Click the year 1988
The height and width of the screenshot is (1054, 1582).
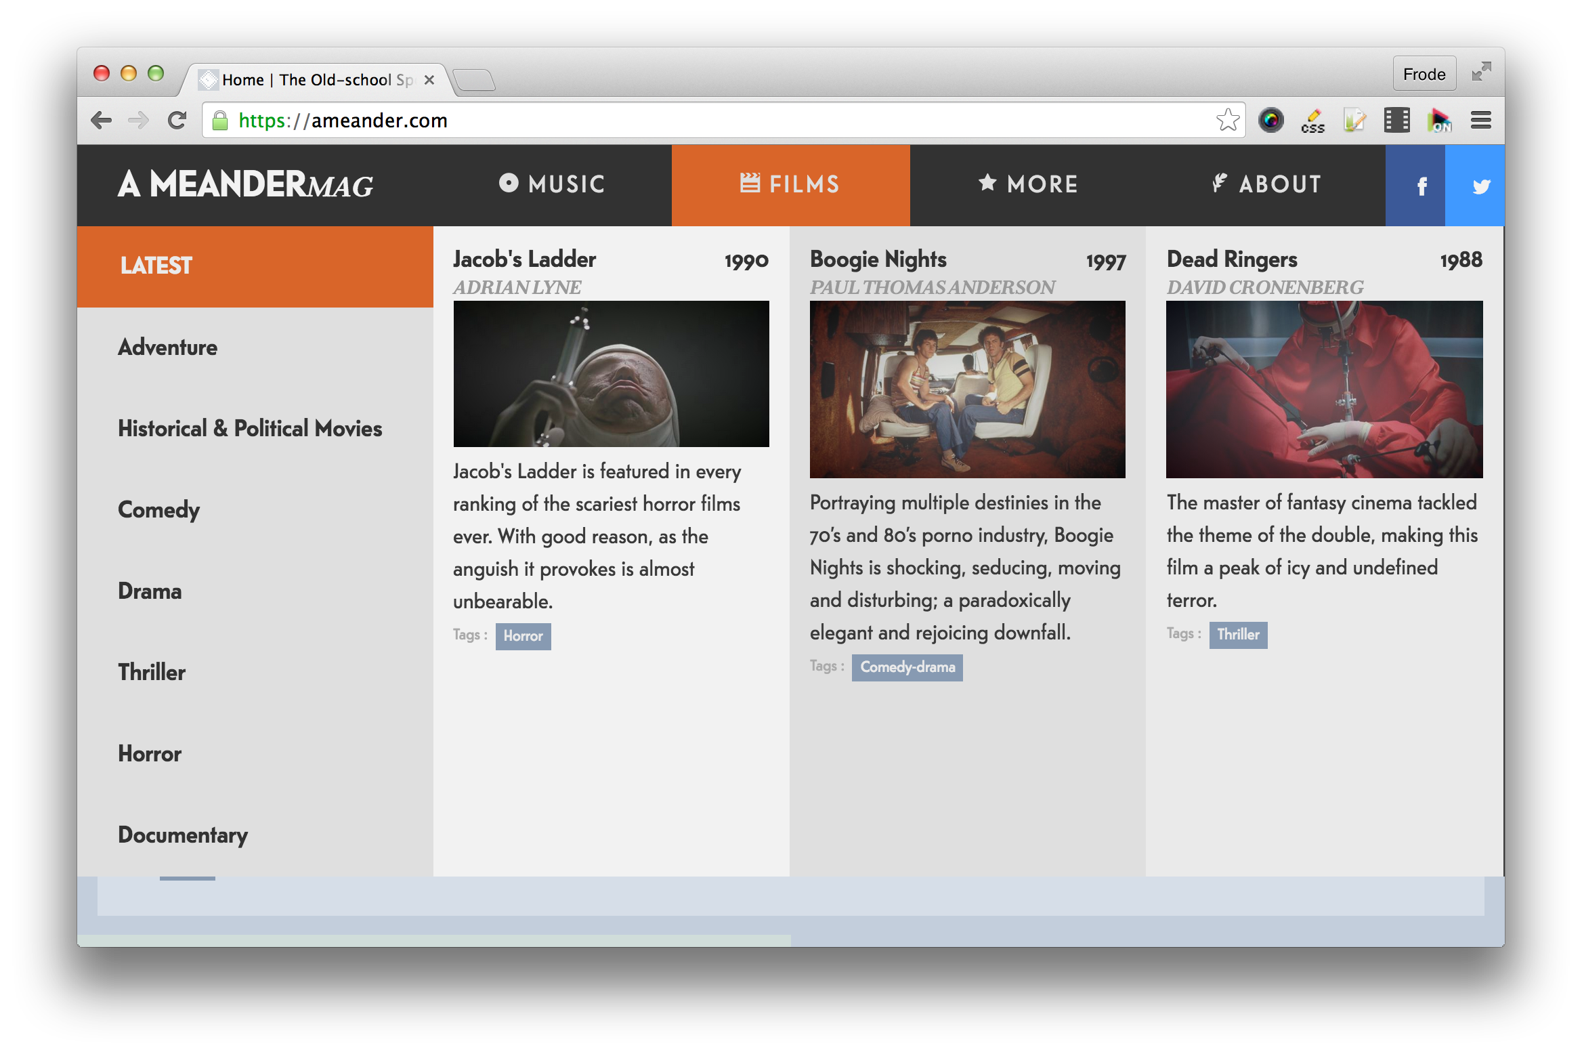click(1461, 261)
